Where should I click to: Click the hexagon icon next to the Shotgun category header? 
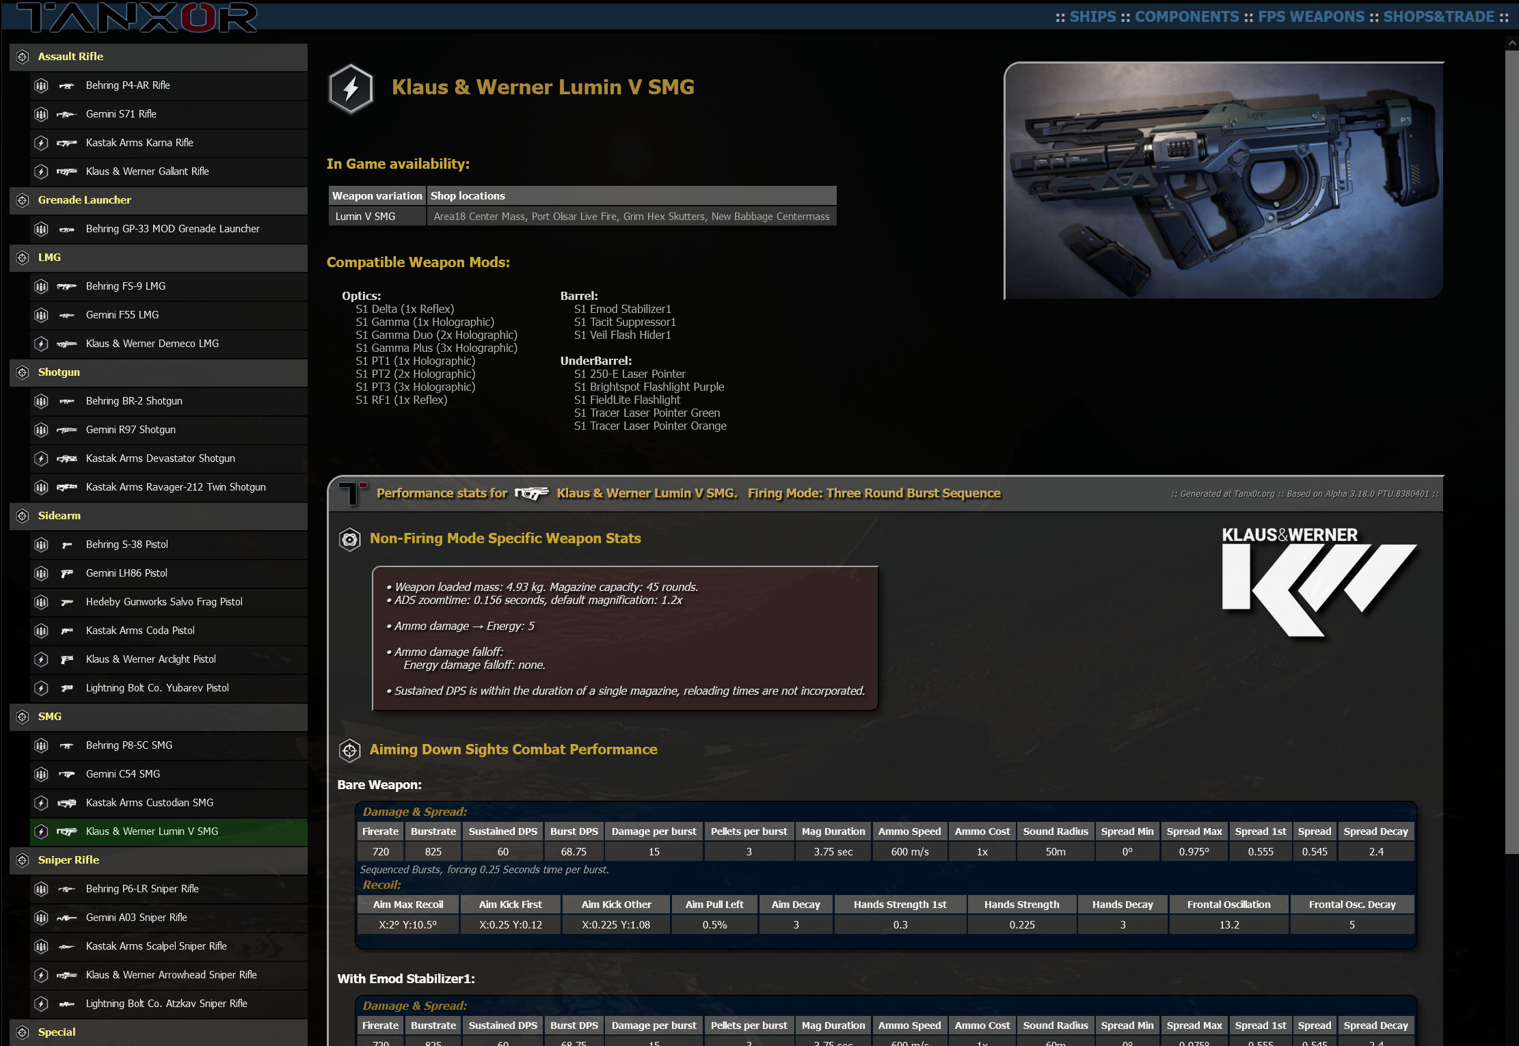tap(22, 372)
